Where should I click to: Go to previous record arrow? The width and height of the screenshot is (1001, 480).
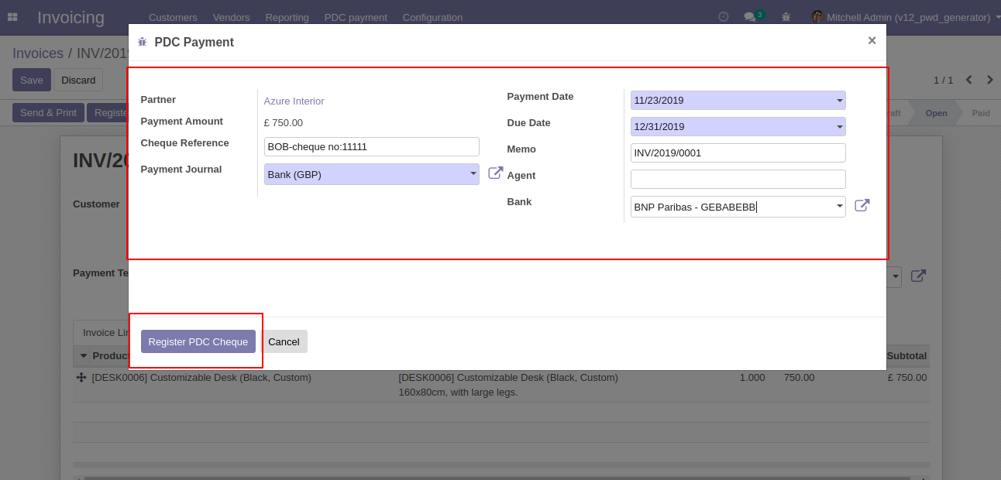tap(968, 80)
